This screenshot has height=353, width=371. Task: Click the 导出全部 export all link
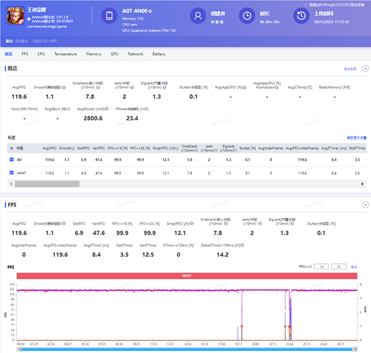pyautogui.click(x=349, y=68)
